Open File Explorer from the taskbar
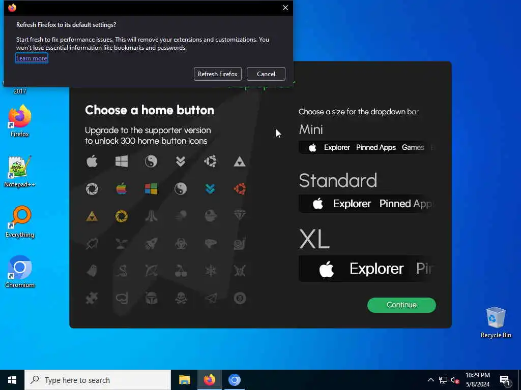Viewport: 521px width, 390px height. (x=184, y=380)
